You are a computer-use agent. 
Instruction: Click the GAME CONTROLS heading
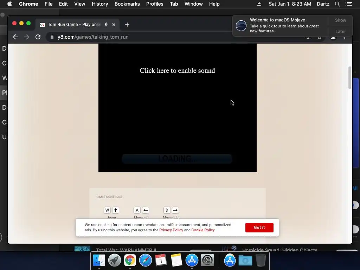[x=109, y=197]
